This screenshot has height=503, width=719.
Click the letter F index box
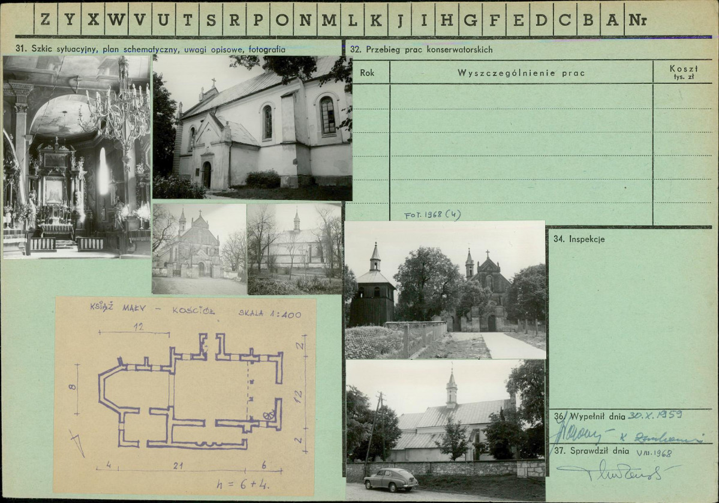(494, 19)
